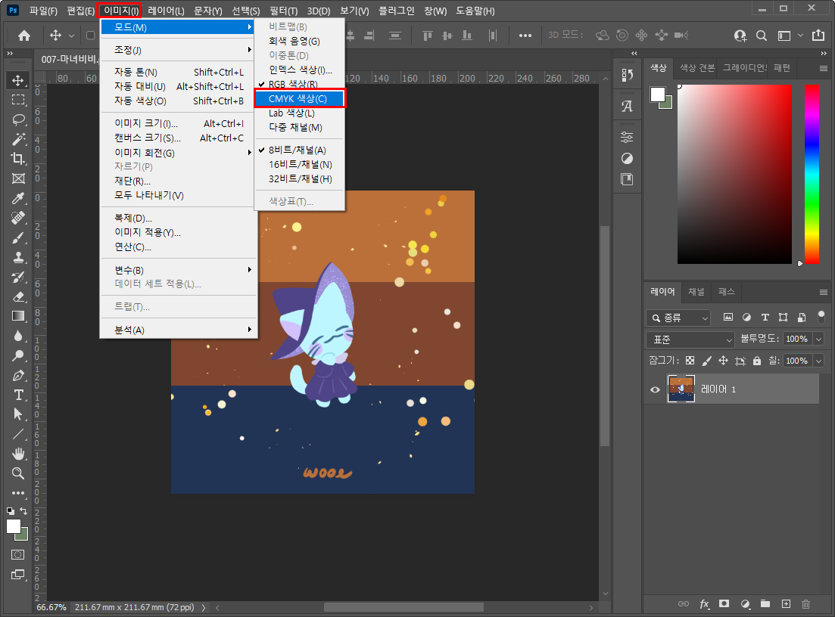
Task: Pick a color in the color field
Action: click(734, 174)
